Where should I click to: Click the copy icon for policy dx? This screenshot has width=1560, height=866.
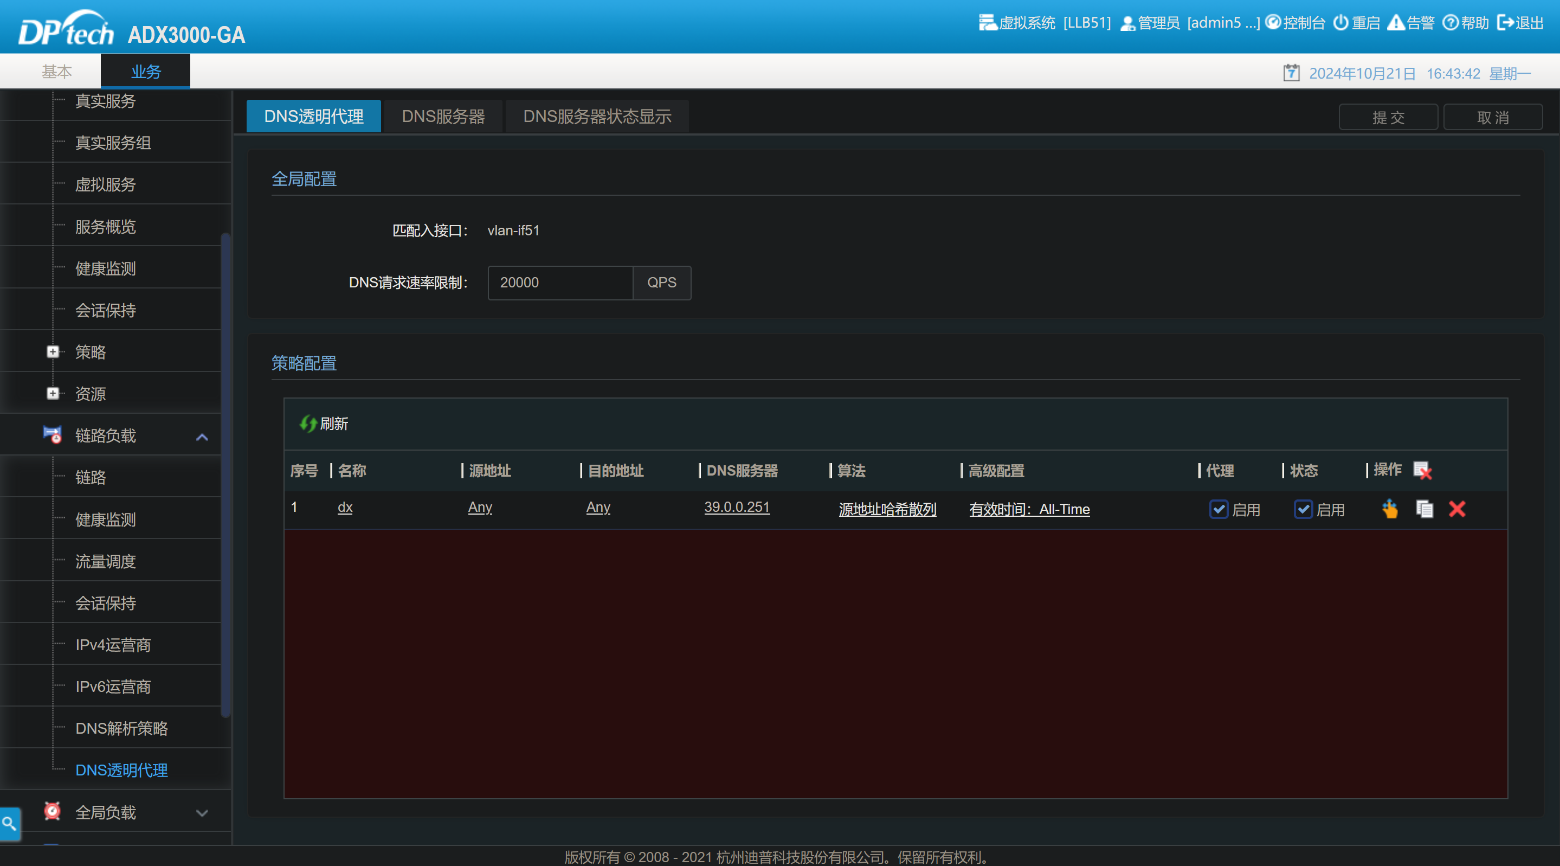[x=1424, y=509]
